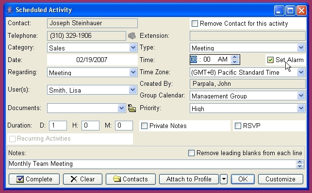Expand the Time Zone dropdown list
This screenshot has height=193, width=312.
tap(301, 72)
